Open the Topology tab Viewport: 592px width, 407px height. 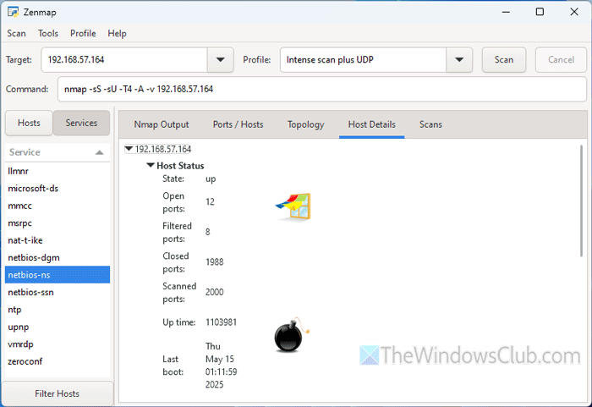pyautogui.click(x=305, y=124)
